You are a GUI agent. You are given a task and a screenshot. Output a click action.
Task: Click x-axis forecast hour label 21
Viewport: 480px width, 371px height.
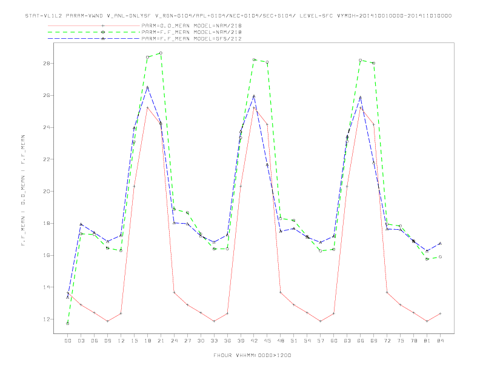(x=161, y=341)
